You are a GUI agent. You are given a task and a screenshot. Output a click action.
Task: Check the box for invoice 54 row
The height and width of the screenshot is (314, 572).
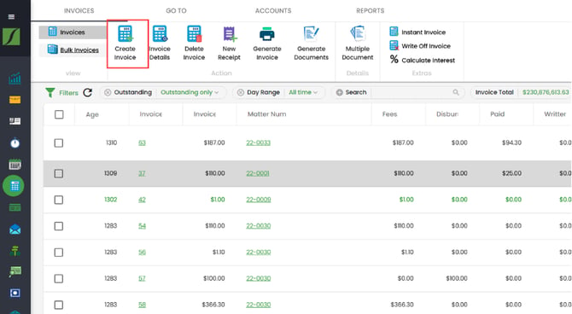pyautogui.click(x=59, y=226)
